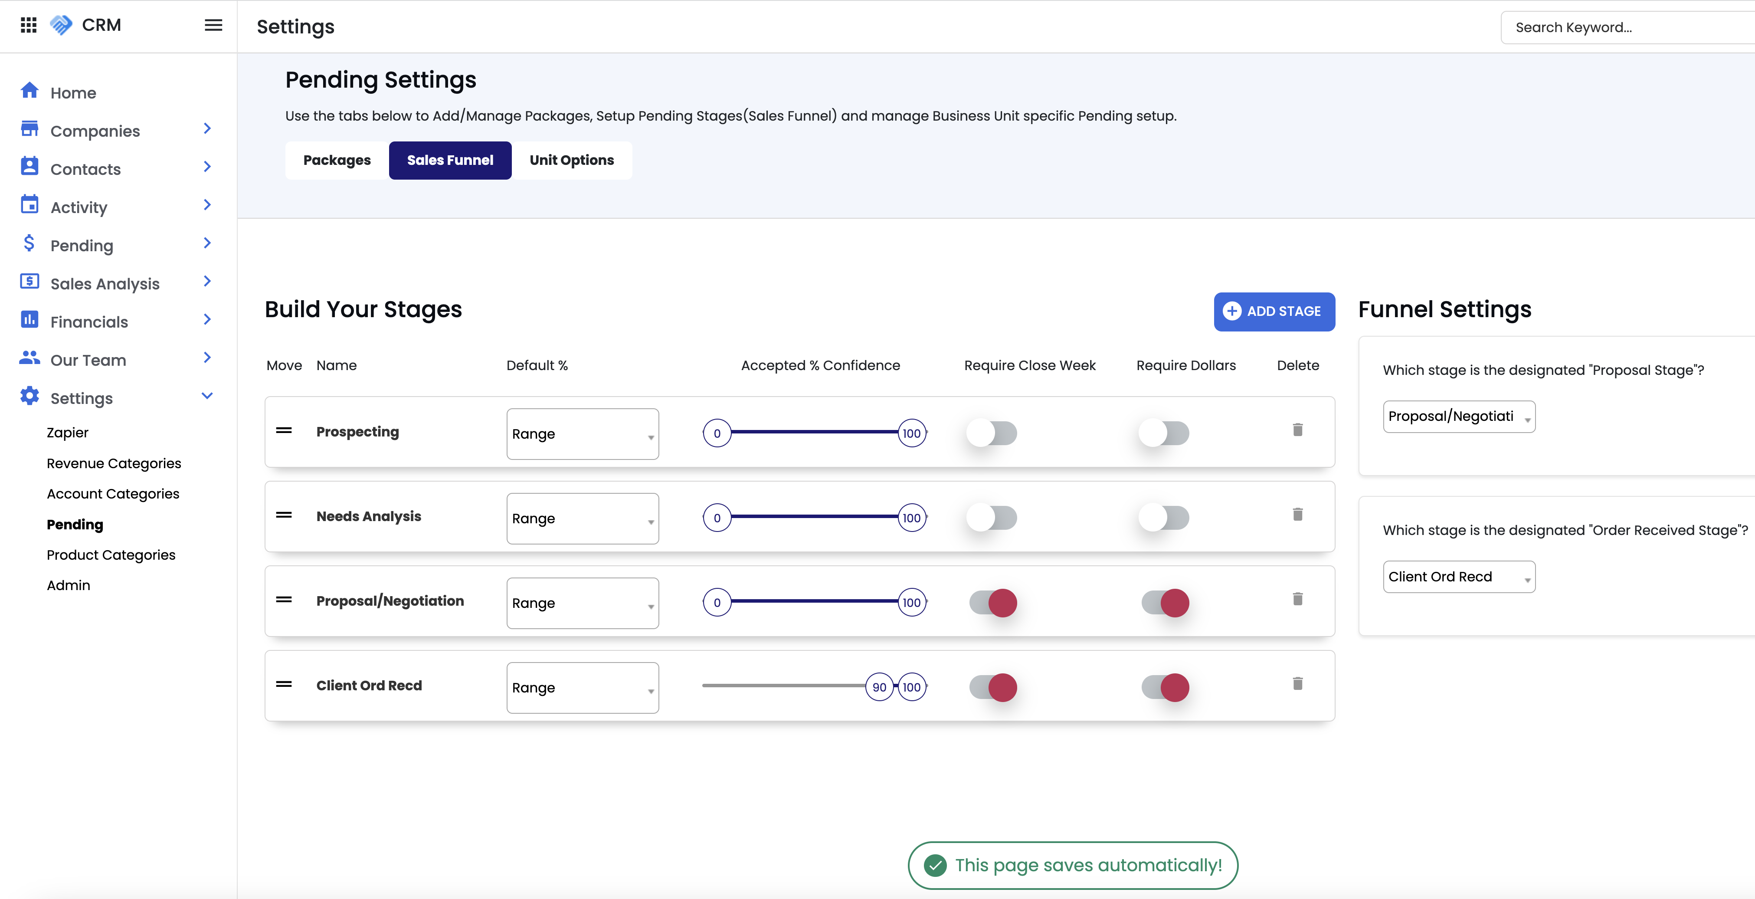Image resolution: width=1755 pixels, height=899 pixels.
Task: Open the Proposal Stage selection dropdown
Action: click(x=1459, y=417)
